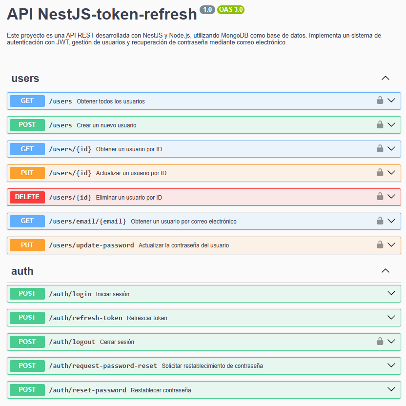406x406 pixels.
Task: Click POST badge for /auth/login
Action: coord(27,294)
